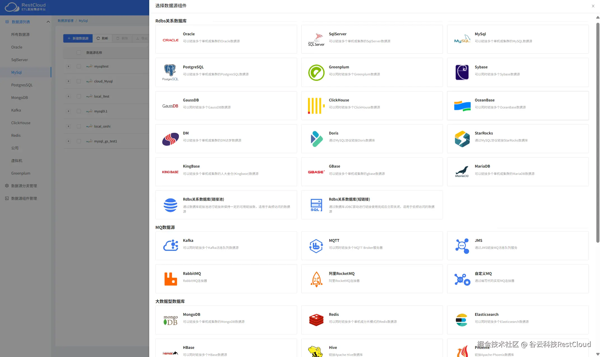Check the mysql_gs_test1 row checkbox
The image size is (600, 357).
[79, 141]
